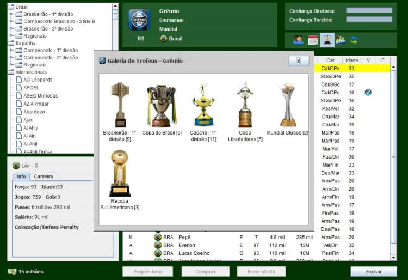Expand the Regionais node under Brasil
This screenshot has height=280, width=408.
point(11,36)
